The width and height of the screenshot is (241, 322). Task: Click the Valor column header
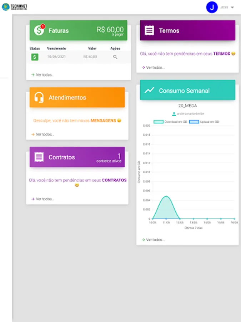(x=92, y=48)
